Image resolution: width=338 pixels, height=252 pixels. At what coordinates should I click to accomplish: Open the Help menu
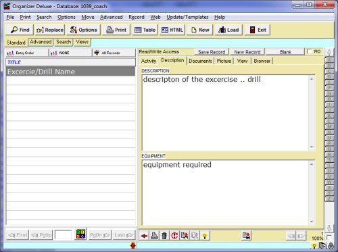click(220, 17)
